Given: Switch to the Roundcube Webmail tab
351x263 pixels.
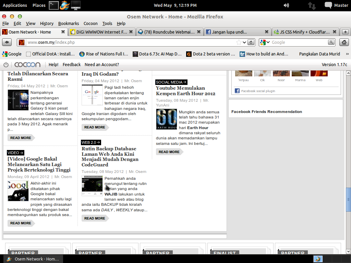Looking at the screenshot, I should click(x=169, y=32).
